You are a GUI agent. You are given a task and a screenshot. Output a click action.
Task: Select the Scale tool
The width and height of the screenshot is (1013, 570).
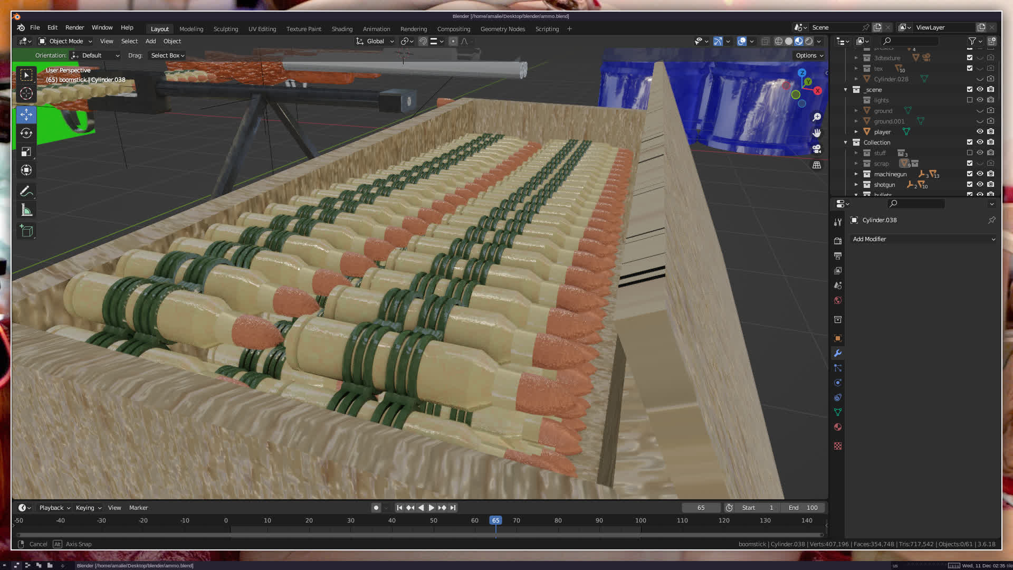tap(26, 152)
